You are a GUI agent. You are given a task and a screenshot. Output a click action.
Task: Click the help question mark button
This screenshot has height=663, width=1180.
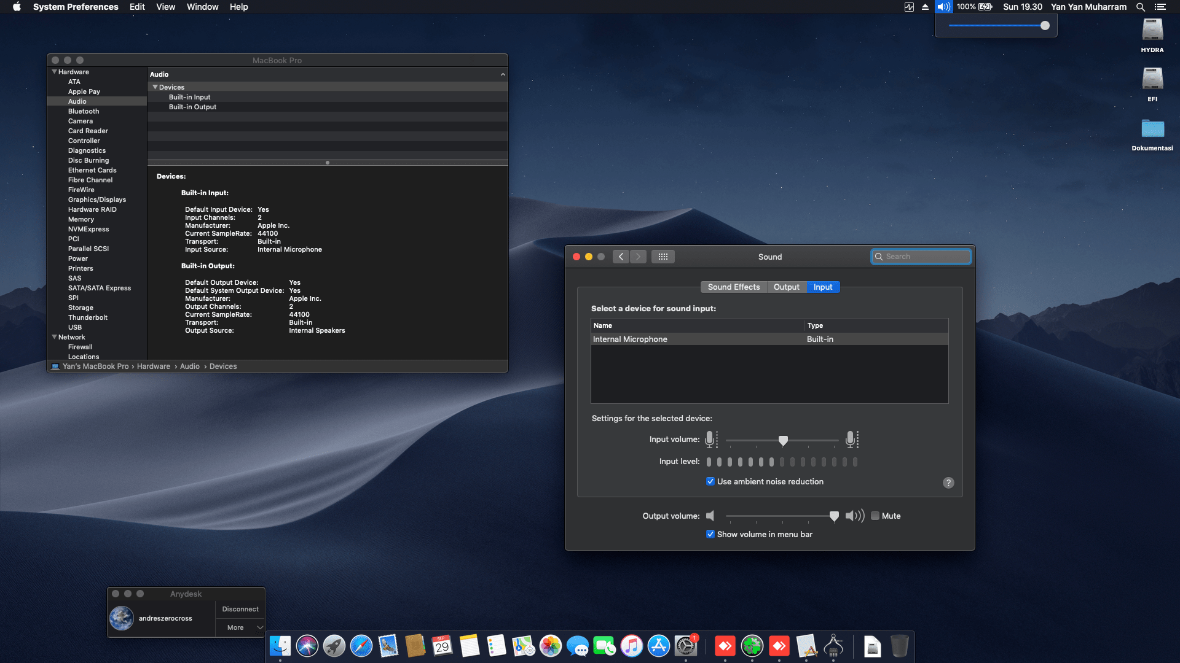click(948, 483)
